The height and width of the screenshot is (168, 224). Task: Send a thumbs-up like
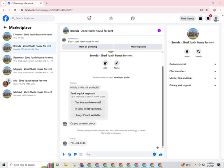161,154
